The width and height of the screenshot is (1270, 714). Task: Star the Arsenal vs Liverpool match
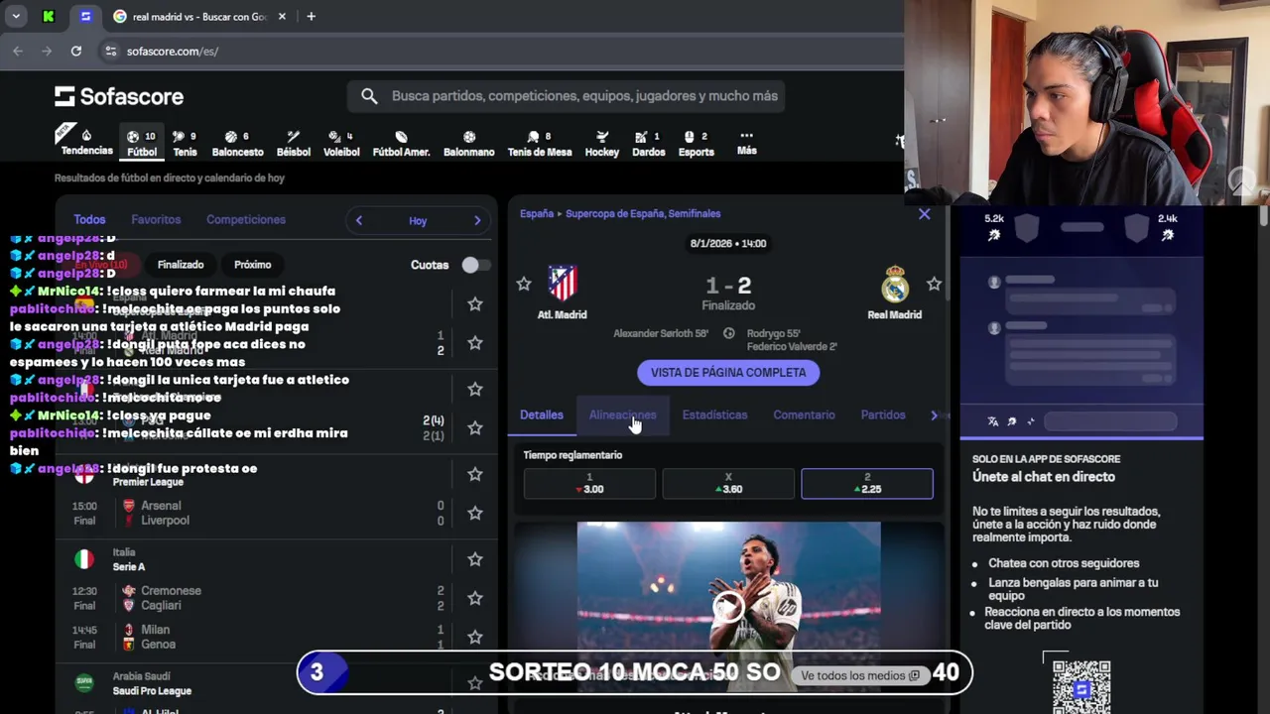[x=475, y=513]
